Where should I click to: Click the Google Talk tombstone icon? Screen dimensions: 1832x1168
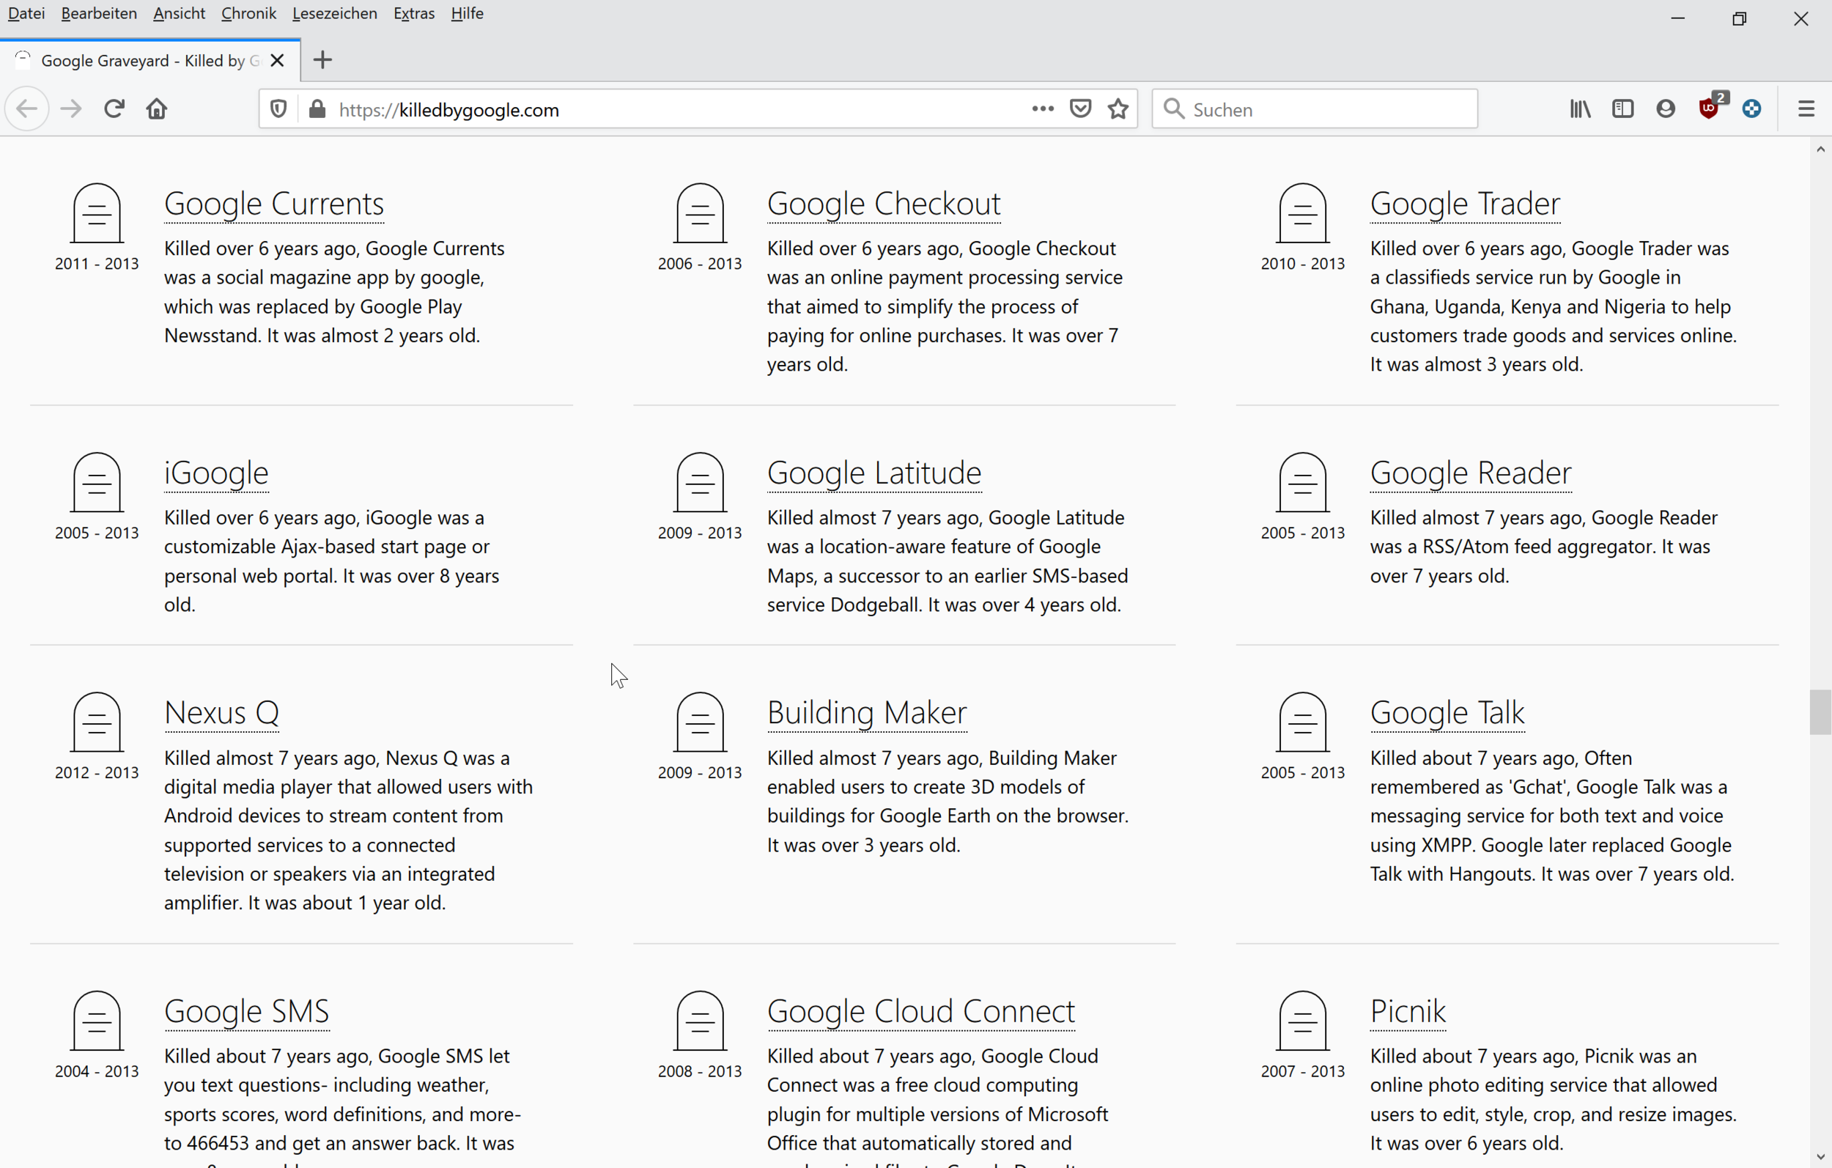tap(1302, 721)
